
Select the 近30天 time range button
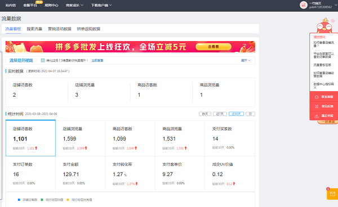(236, 114)
